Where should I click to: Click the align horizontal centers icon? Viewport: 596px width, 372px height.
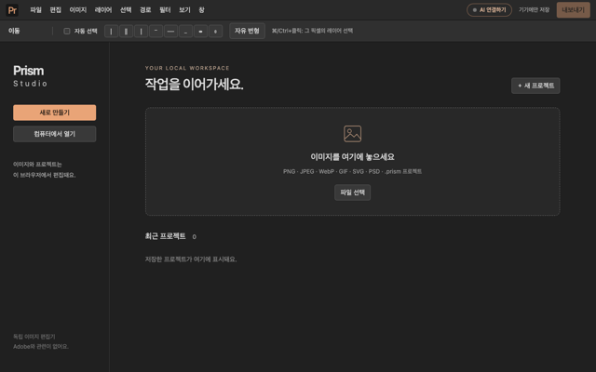click(127, 31)
